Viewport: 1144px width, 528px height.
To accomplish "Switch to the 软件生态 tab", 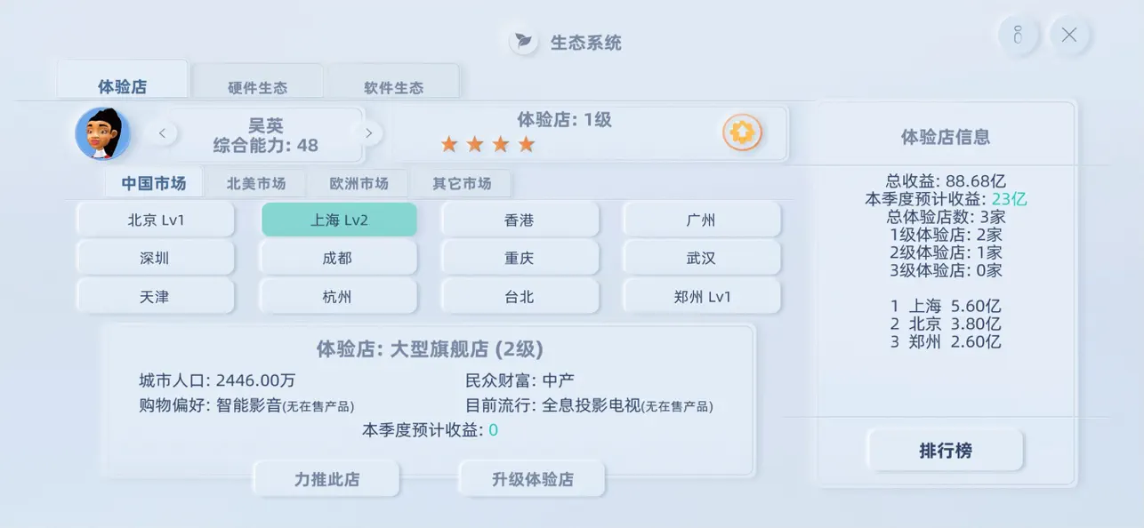I will pyautogui.click(x=393, y=86).
